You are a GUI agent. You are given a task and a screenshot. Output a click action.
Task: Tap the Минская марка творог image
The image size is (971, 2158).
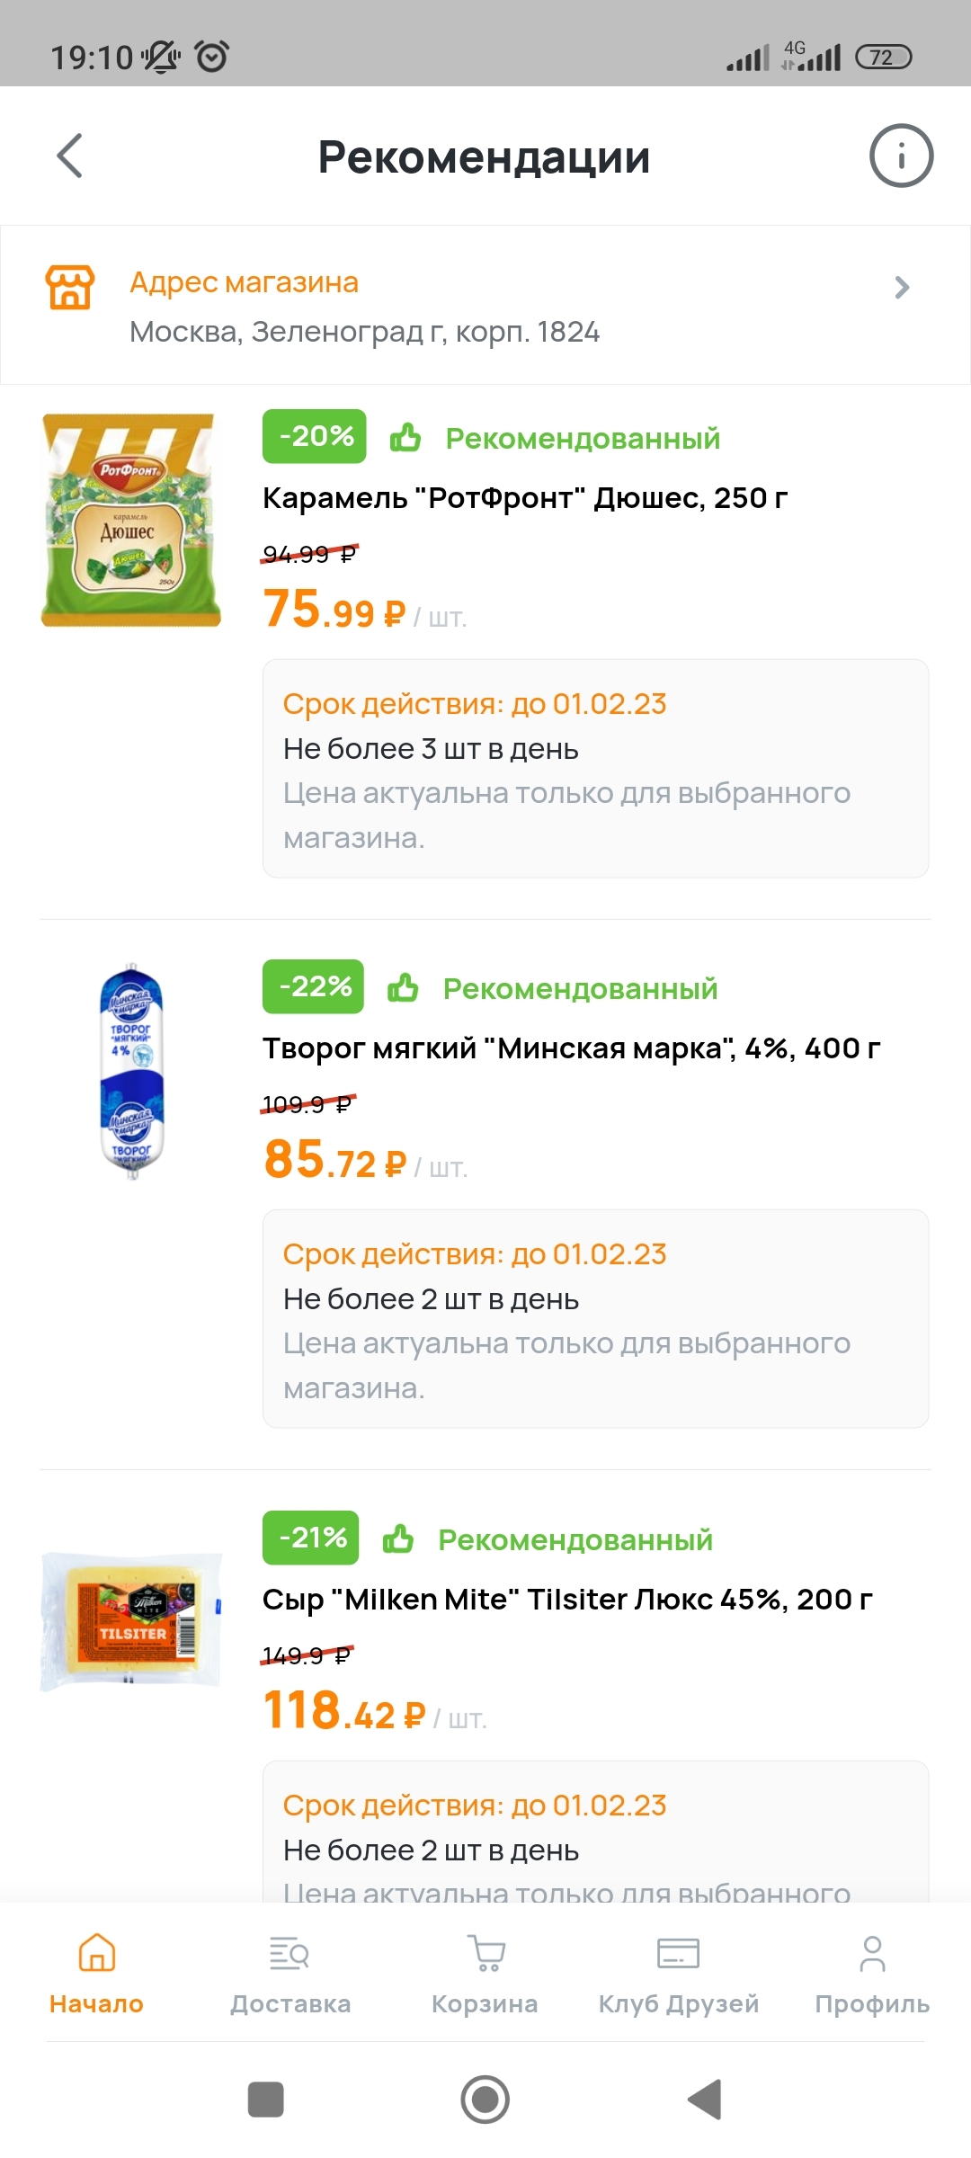click(x=131, y=1070)
